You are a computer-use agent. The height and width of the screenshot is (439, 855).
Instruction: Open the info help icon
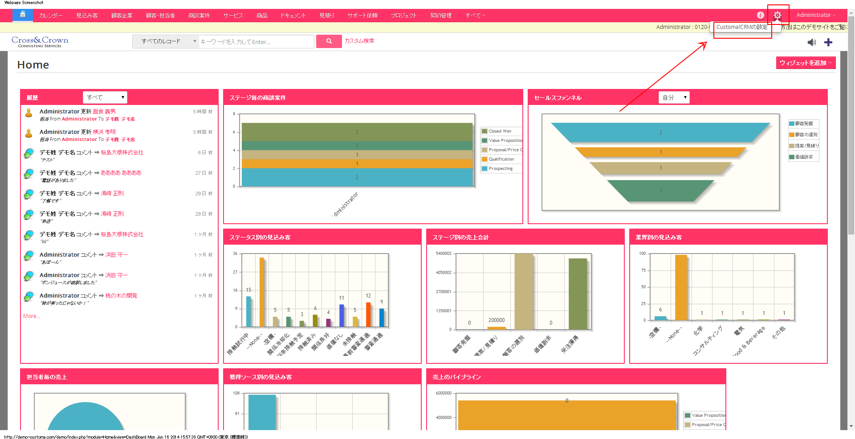click(761, 15)
